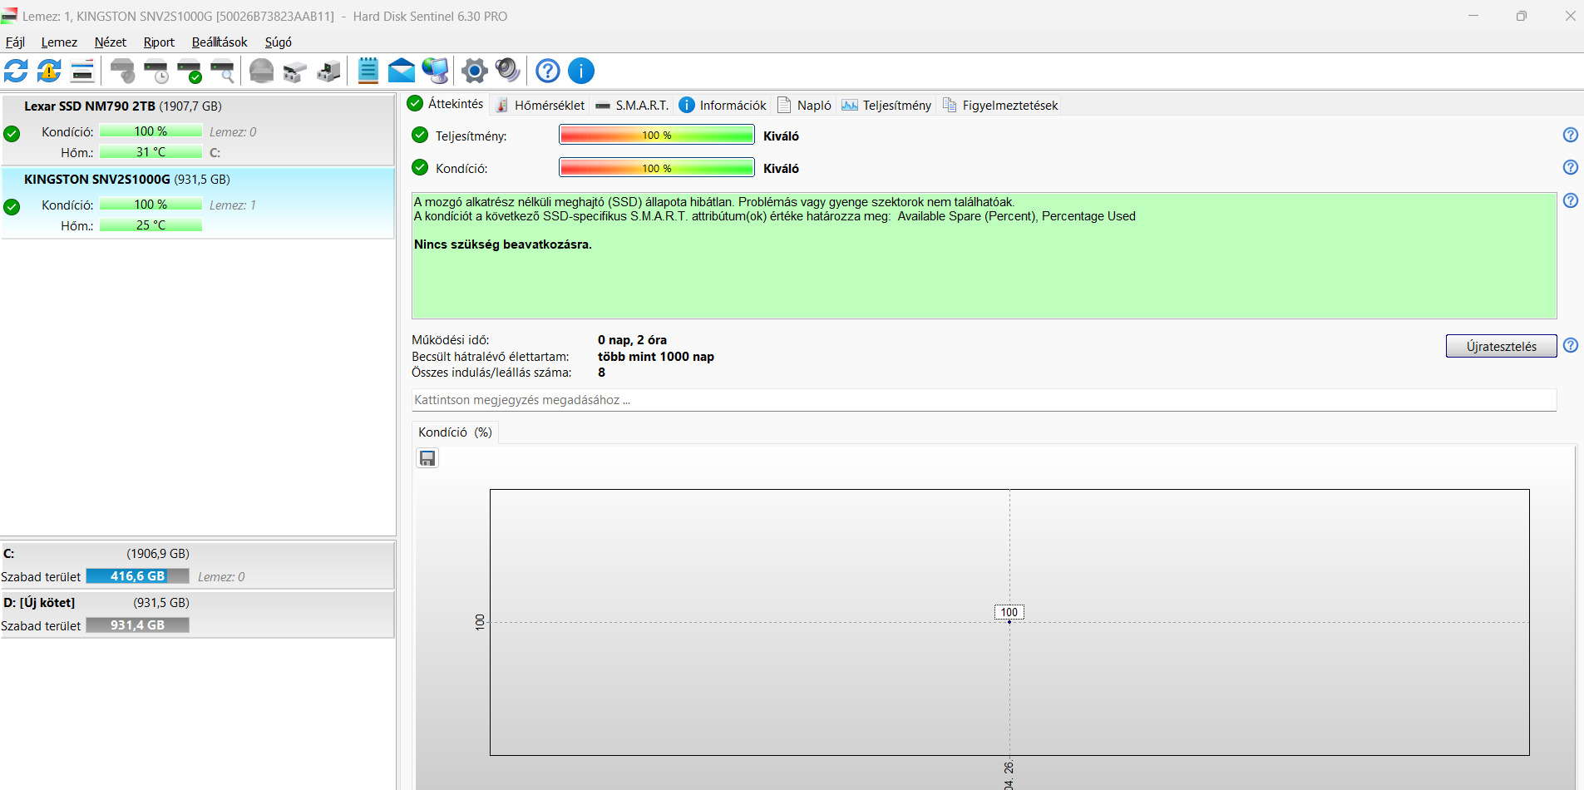
Task: Click KINGSTON's 25 °C temperature bar
Action: point(151,225)
